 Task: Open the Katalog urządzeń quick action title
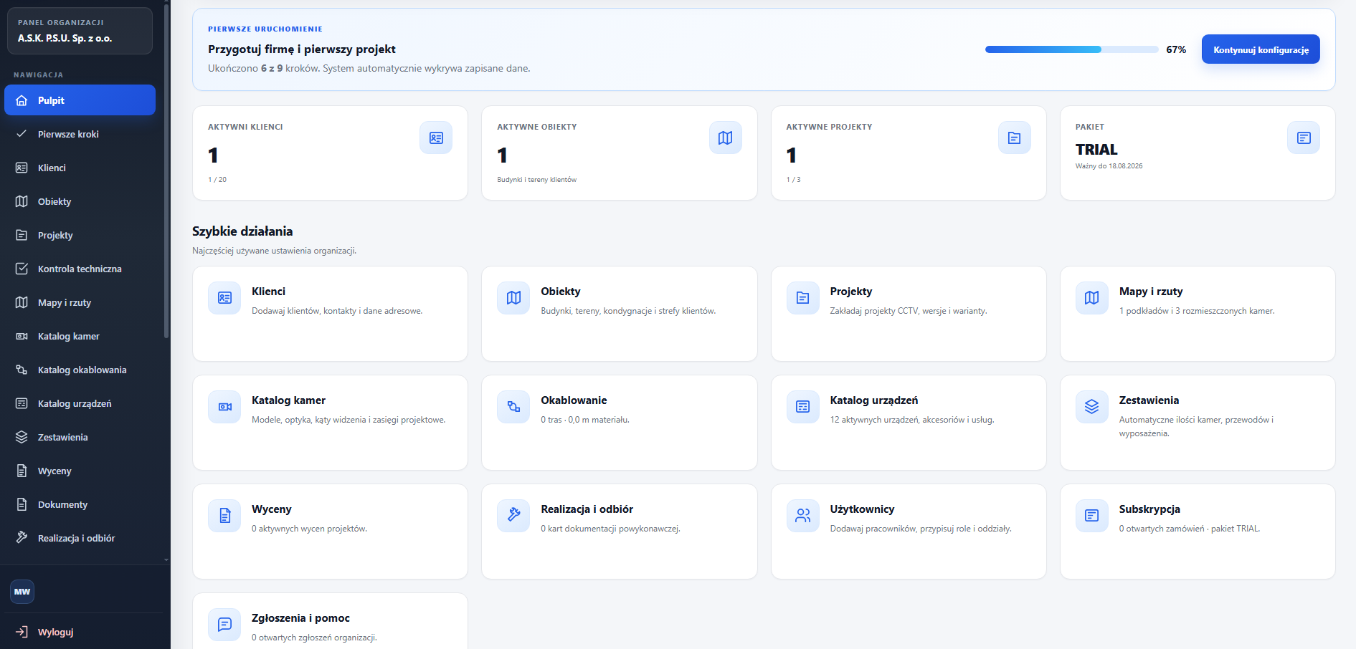[x=874, y=400]
